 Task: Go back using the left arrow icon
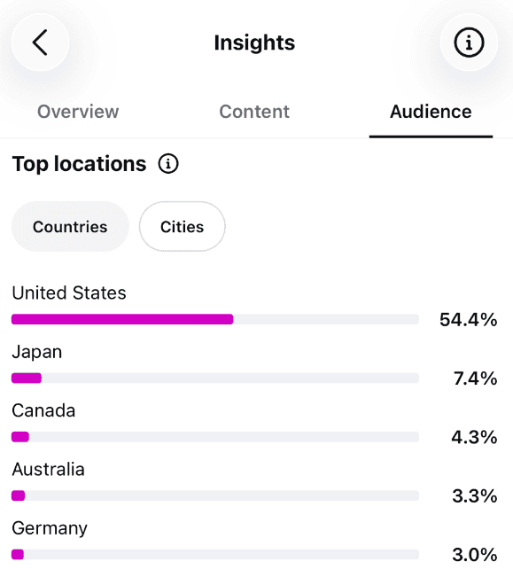click(40, 43)
